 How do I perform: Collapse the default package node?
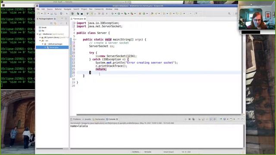42,44
